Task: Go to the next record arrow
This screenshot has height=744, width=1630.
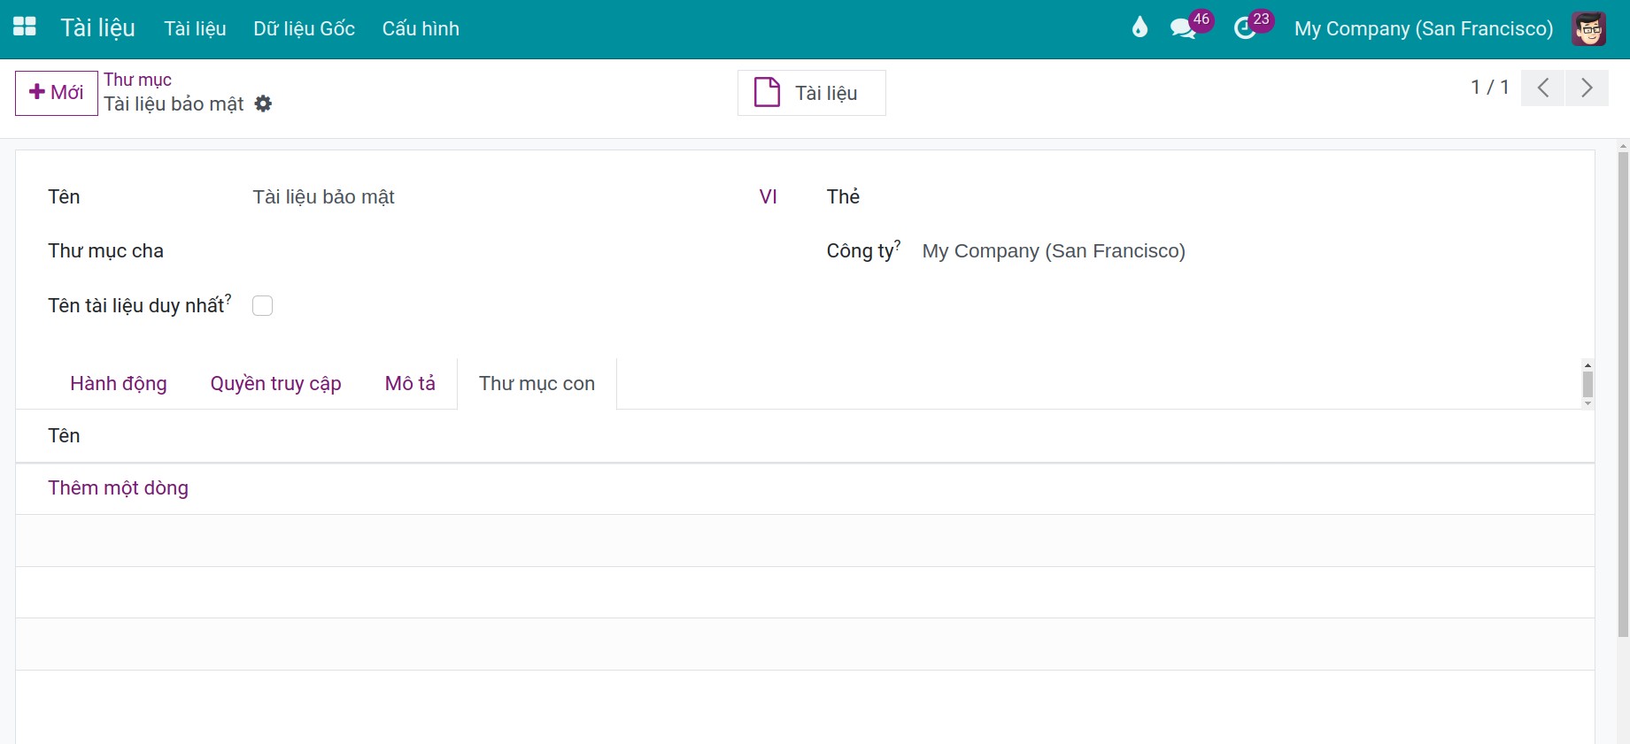Action: (1587, 88)
